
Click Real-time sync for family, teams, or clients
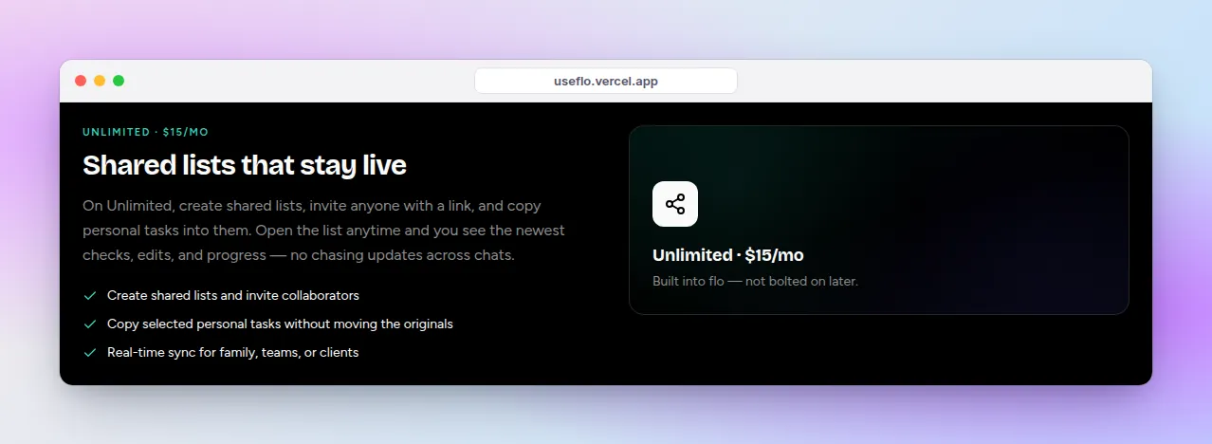point(232,353)
